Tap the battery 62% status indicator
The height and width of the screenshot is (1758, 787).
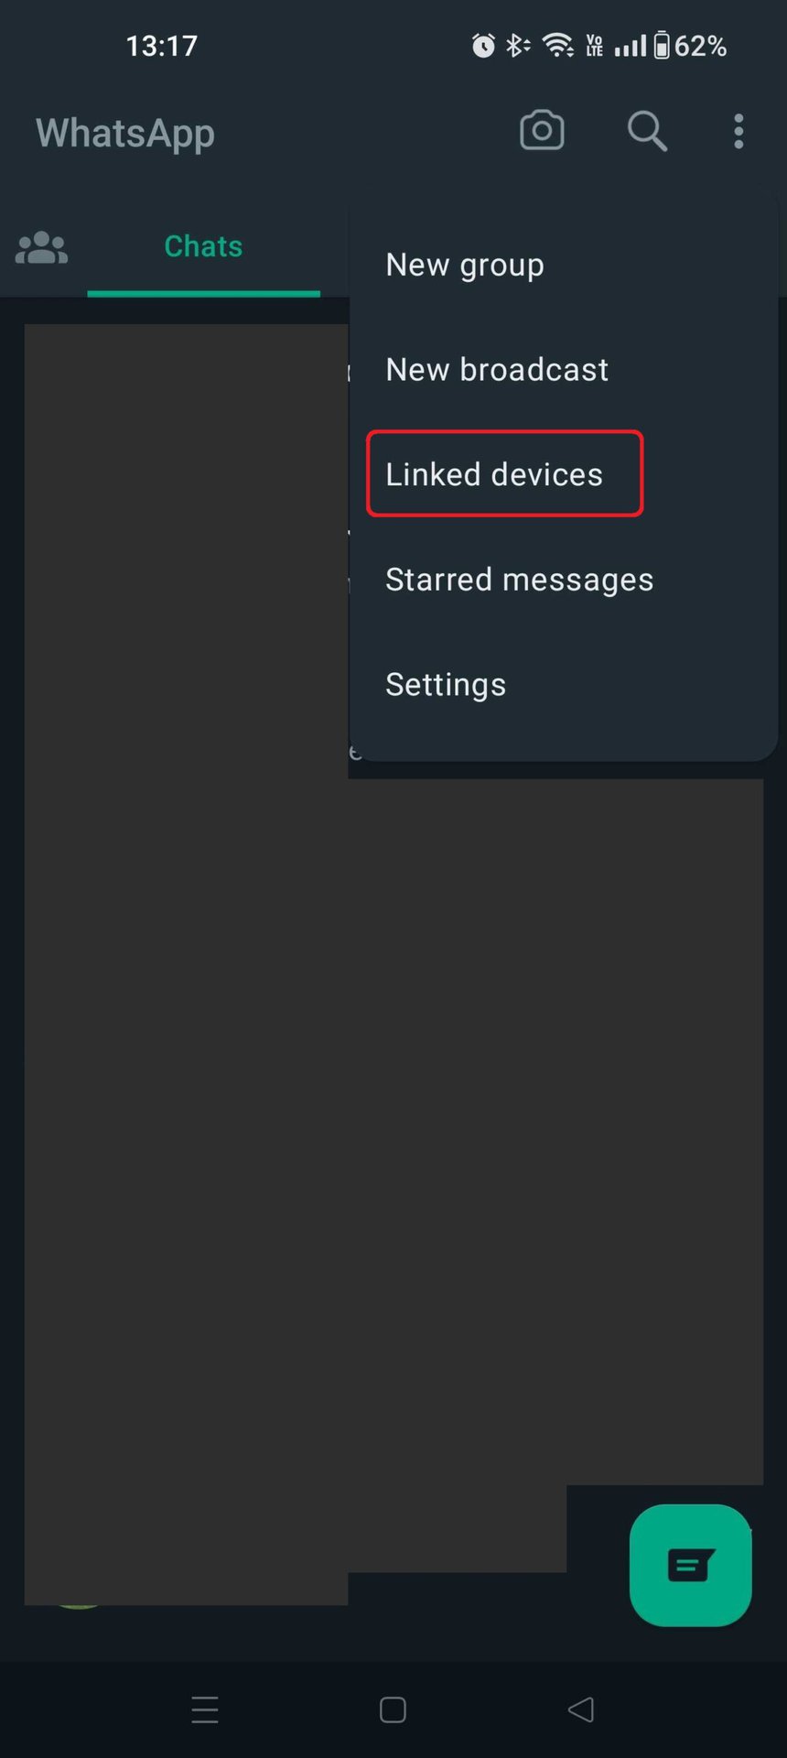pos(690,46)
